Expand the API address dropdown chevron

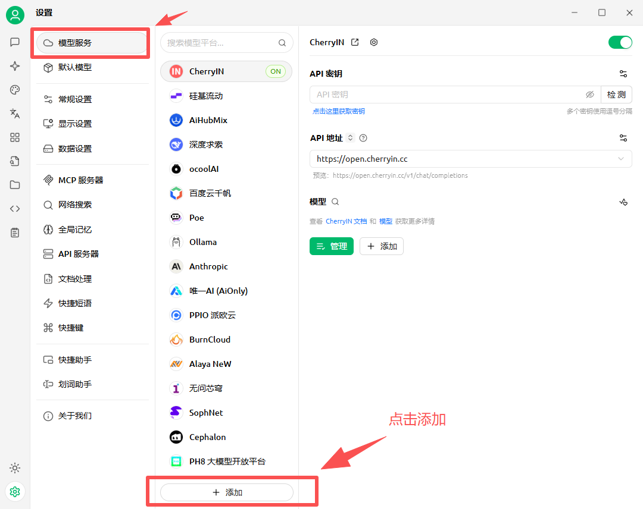coord(621,159)
